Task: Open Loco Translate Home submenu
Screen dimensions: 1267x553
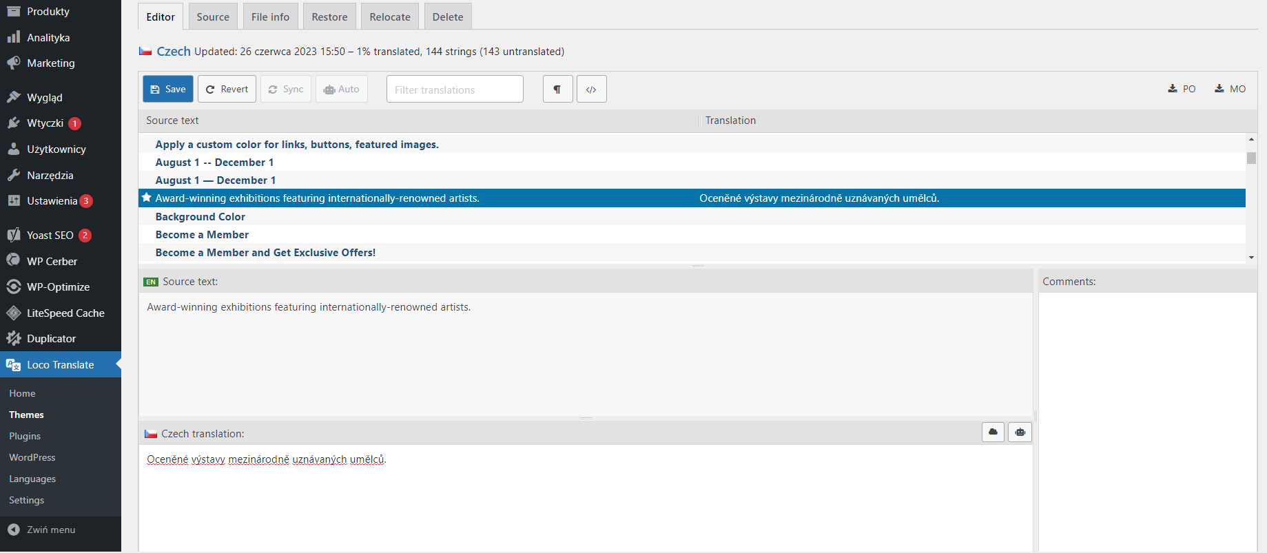Action: 22,393
